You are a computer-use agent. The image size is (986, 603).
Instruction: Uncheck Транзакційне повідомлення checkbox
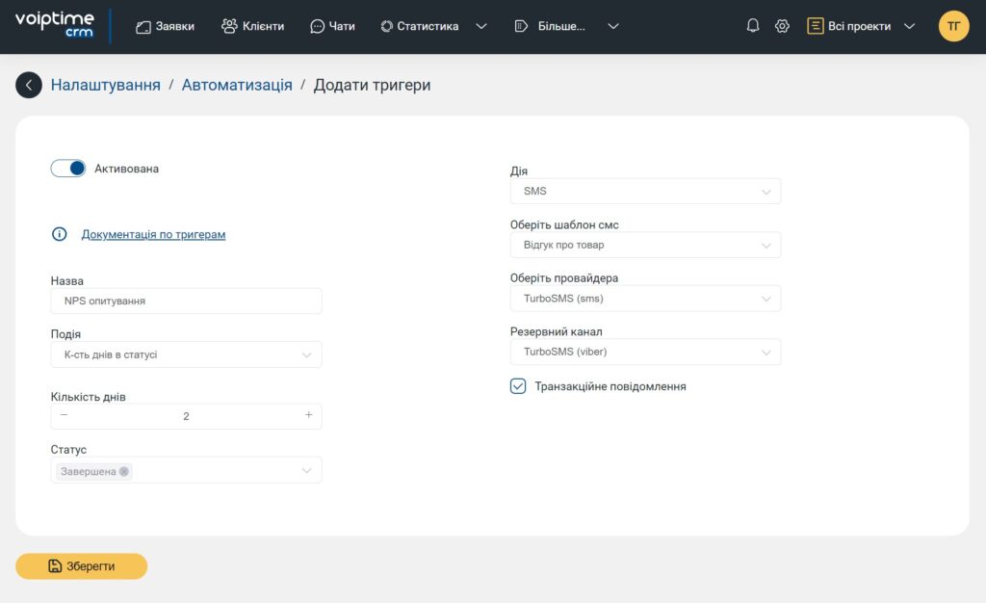pos(517,386)
